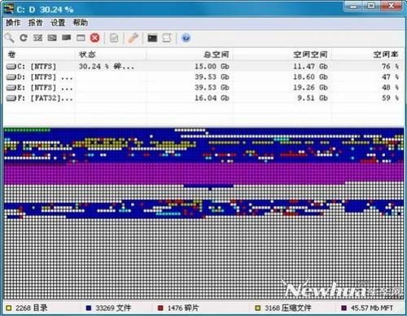
Task: Click the 2268 目录 status bar entry
Action: point(27,308)
